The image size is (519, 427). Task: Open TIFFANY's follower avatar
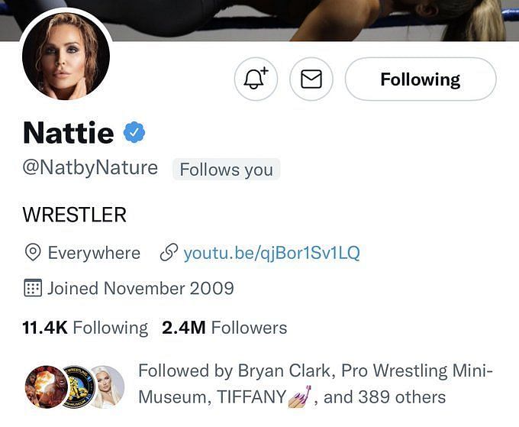[108, 387]
